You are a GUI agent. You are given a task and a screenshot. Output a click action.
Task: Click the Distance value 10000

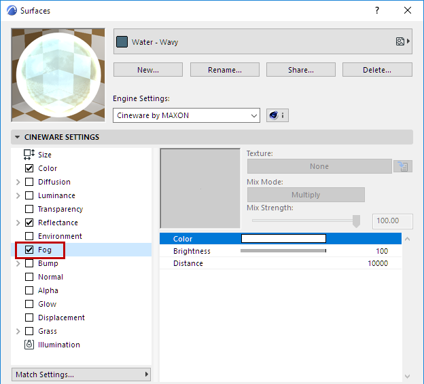coord(378,263)
